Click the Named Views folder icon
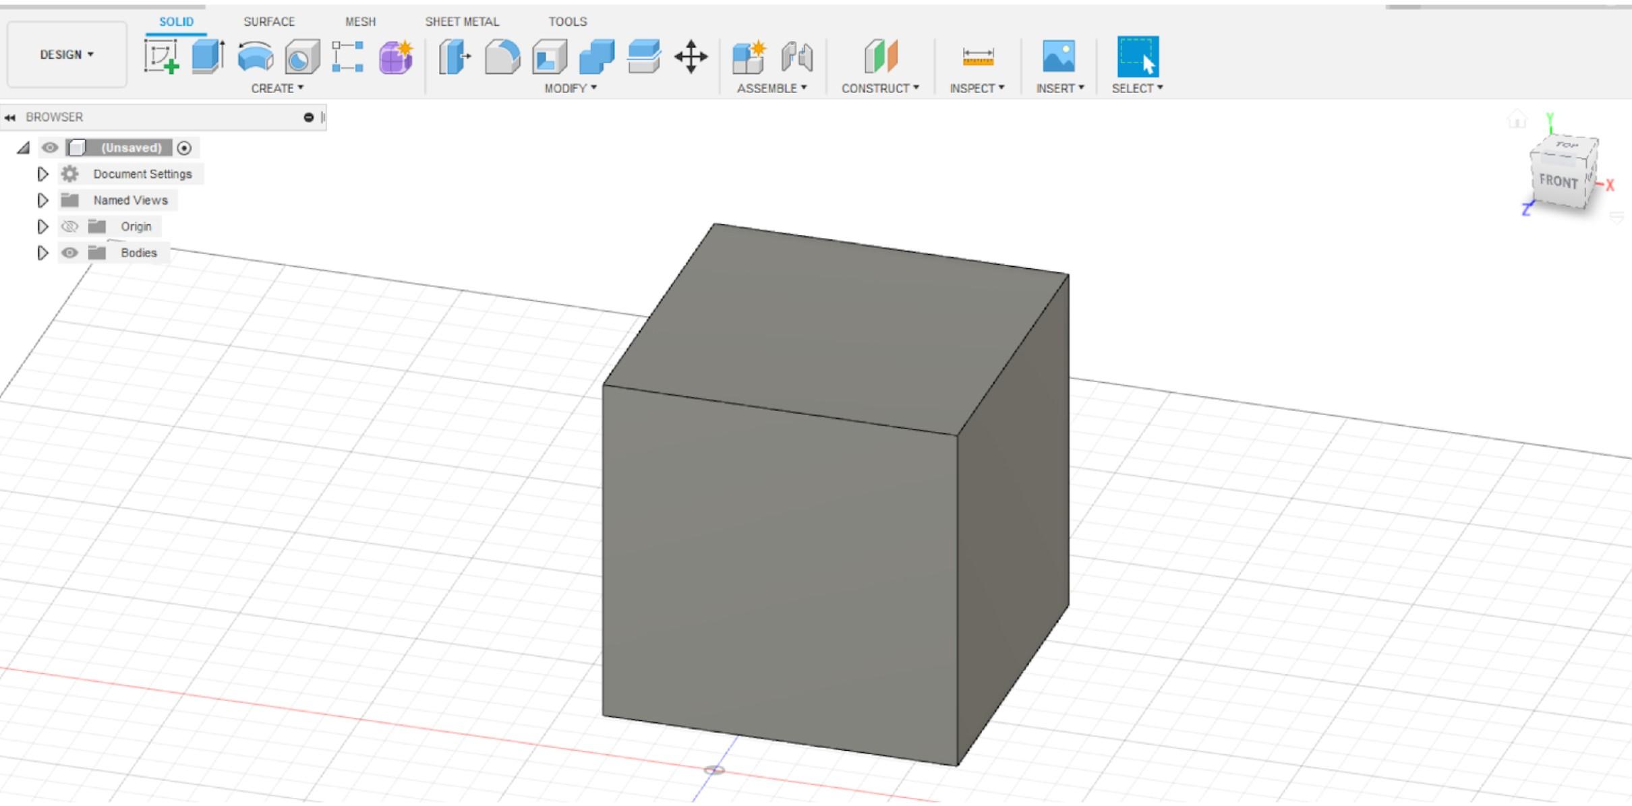The image size is (1632, 806). pos(69,200)
